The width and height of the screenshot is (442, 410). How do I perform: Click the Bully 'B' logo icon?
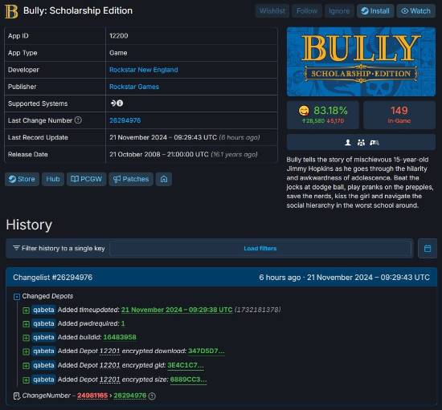click(x=11, y=11)
